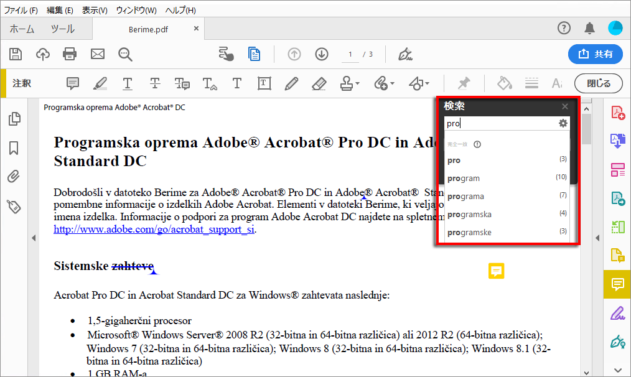
Task: Select the "pro" search suggestion
Action: pyautogui.click(x=507, y=160)
